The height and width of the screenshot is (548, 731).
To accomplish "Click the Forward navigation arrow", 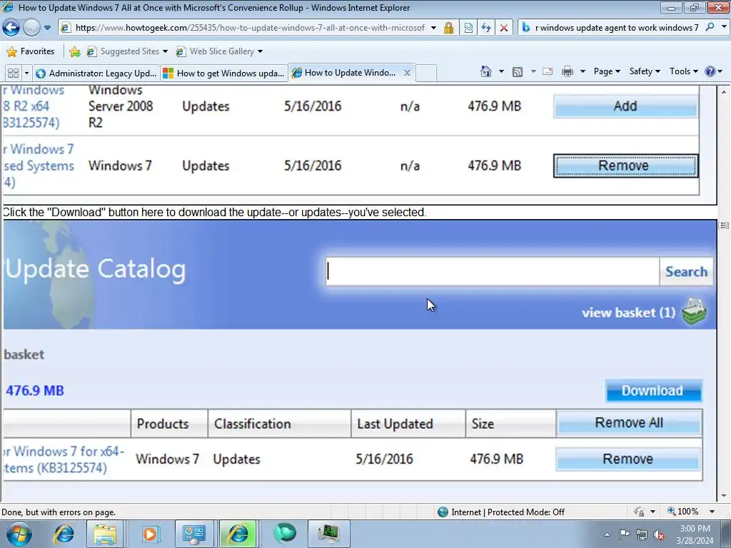I will pyautogui.click(x=31, y=28).
